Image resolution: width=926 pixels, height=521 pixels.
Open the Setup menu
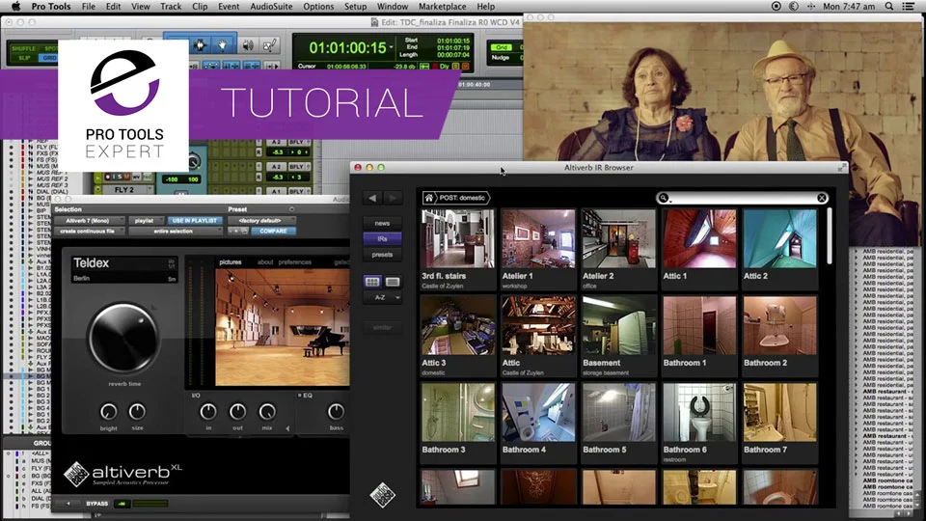356,7
